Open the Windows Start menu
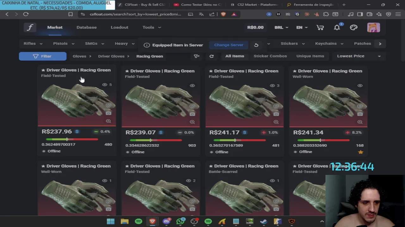 (111, 221)
